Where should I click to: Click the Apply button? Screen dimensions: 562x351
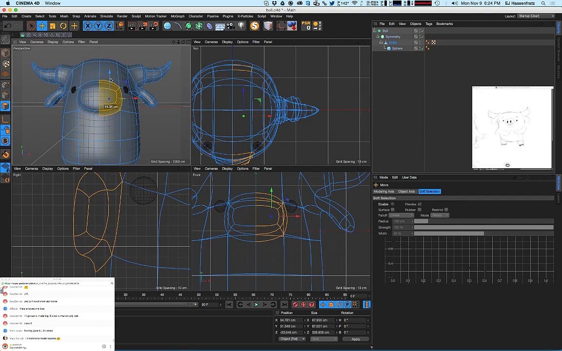click(x=356, y=339)
